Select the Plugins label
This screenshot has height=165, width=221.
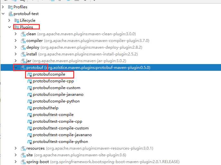[26, 27]
